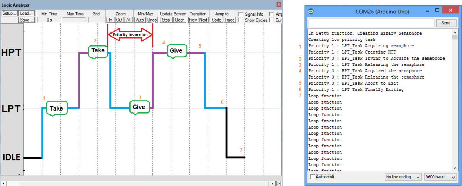Stop the screen update

166,20
